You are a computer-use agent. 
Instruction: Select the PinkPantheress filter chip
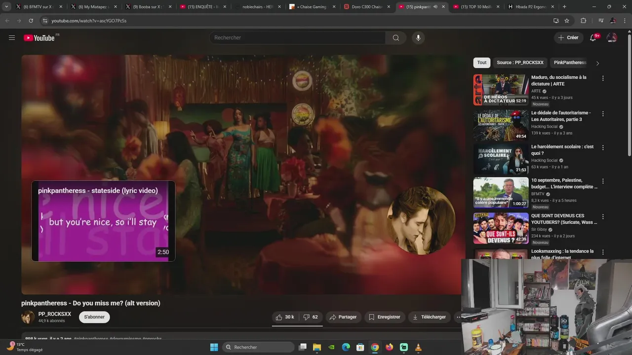pyautogui.click(x=570, y=63)
